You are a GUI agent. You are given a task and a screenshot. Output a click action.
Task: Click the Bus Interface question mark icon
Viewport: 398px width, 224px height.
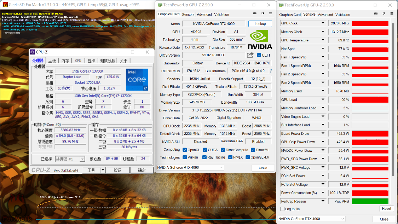(271, 71)
